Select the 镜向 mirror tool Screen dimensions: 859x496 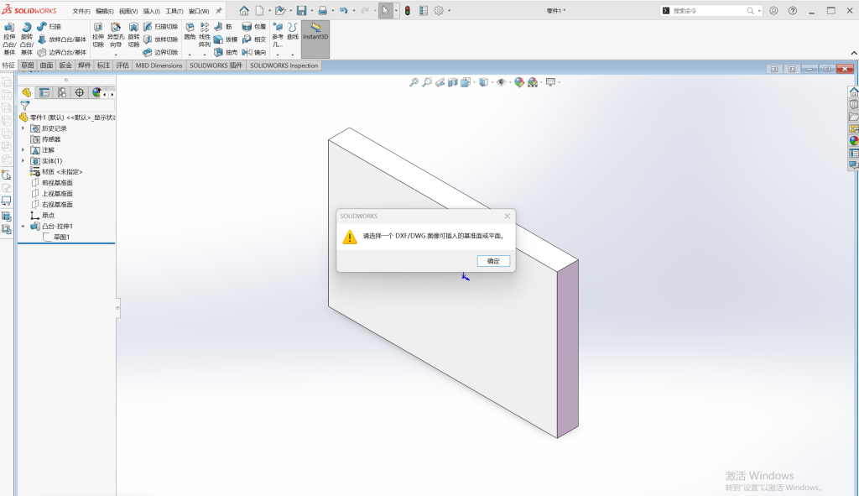click(254, 53)
